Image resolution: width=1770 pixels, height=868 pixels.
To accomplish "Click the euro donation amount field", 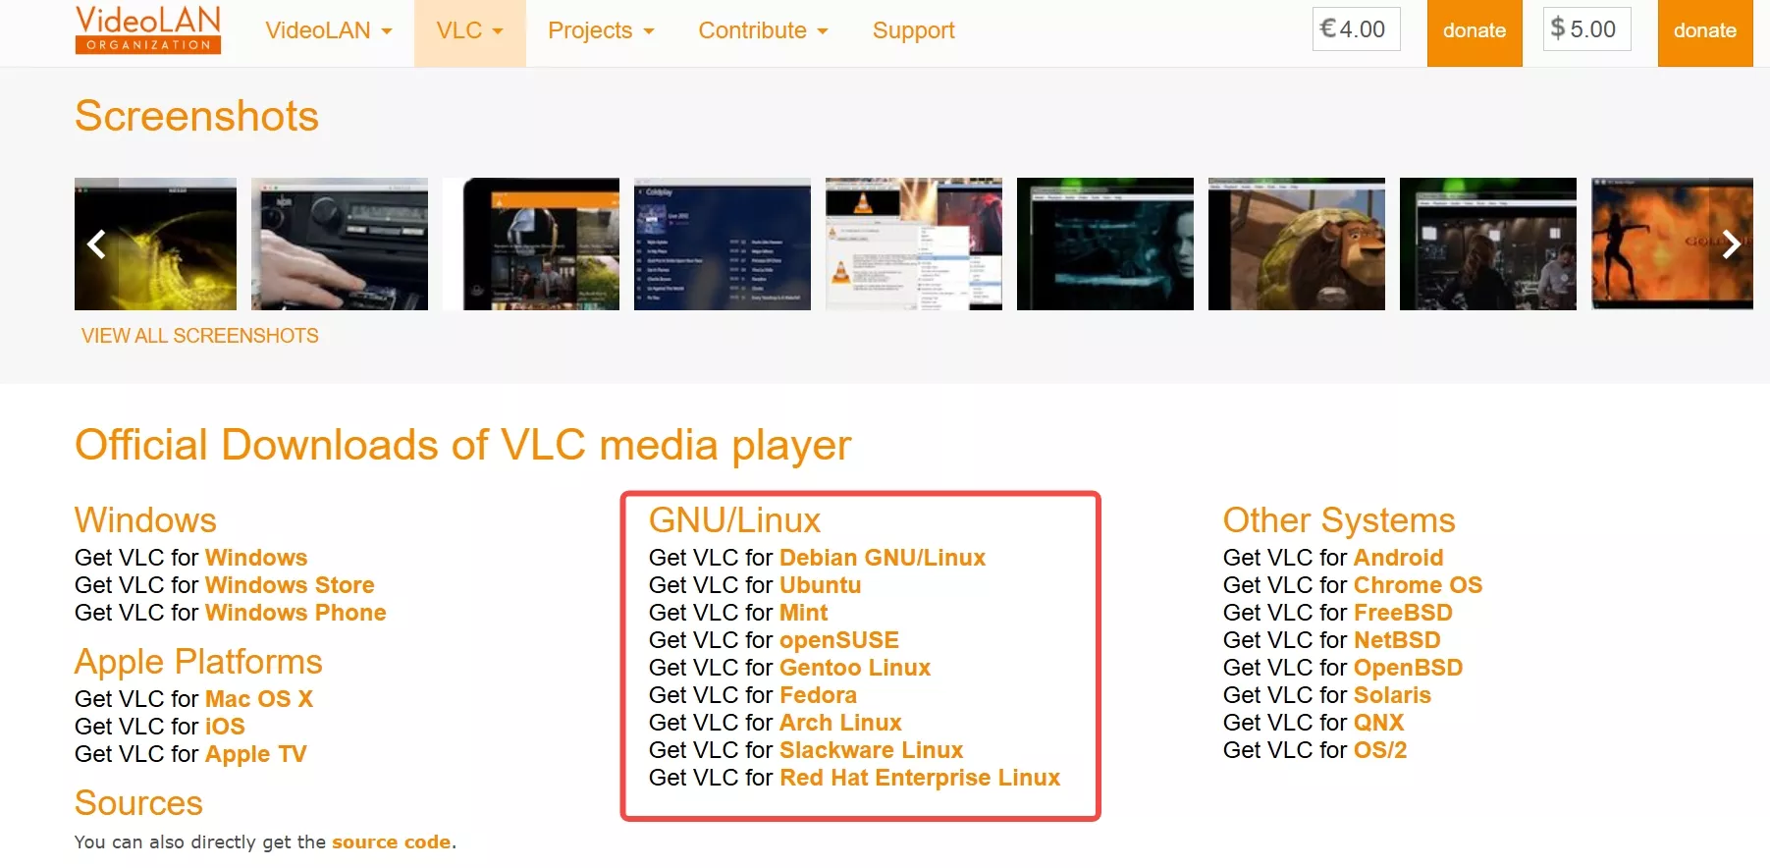I will [1357, 29].
